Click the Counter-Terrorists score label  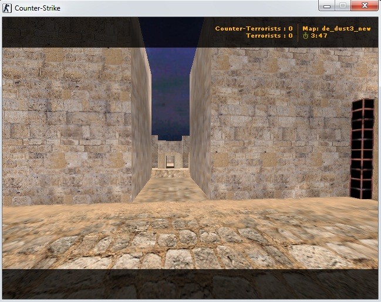(x=254, y=28)
